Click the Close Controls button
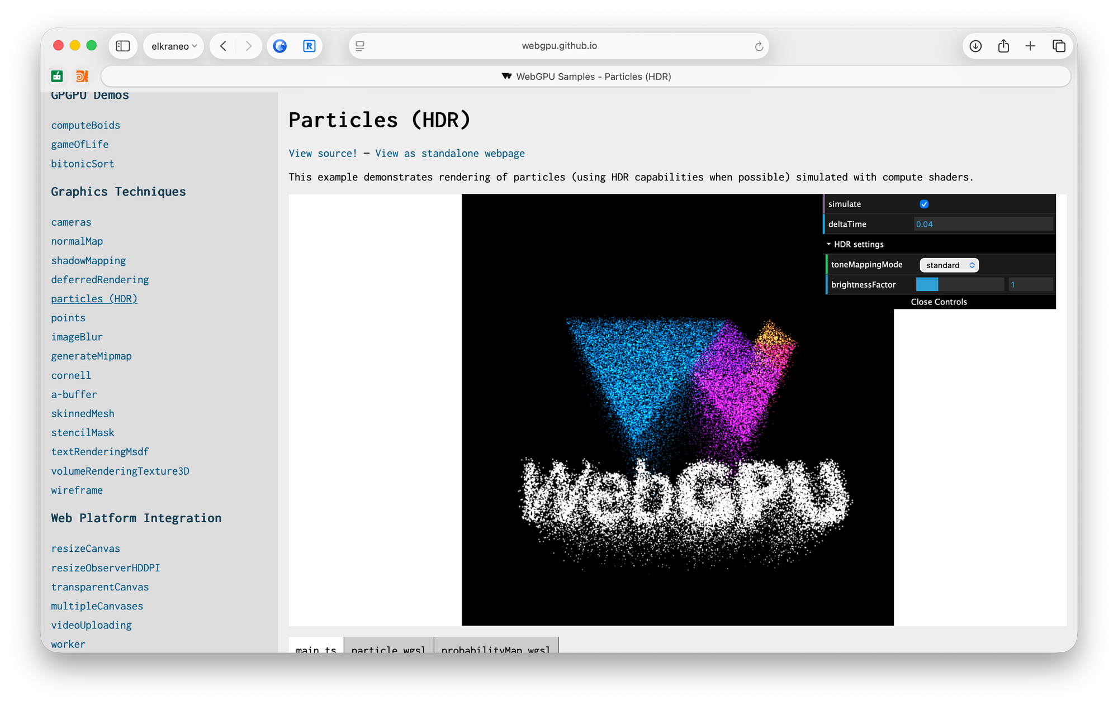The height and width of the screenshot is (706, 1118). (x=939, y=302)
